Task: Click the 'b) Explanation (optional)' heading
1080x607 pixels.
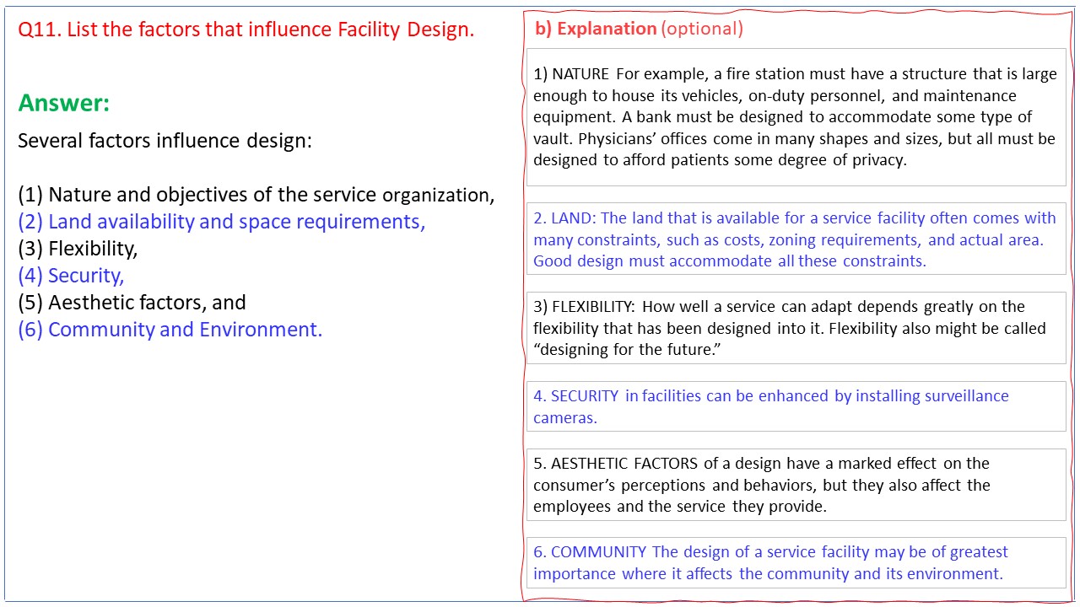Action: click(639, 29)
